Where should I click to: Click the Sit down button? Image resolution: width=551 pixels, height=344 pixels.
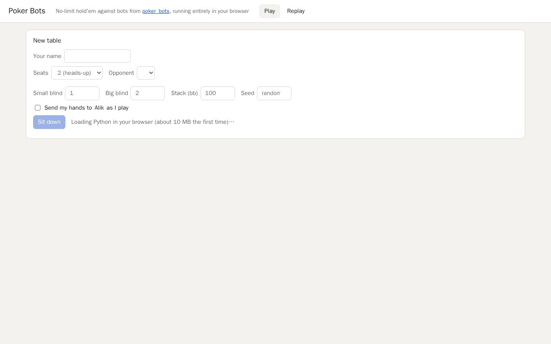point(49,122)
